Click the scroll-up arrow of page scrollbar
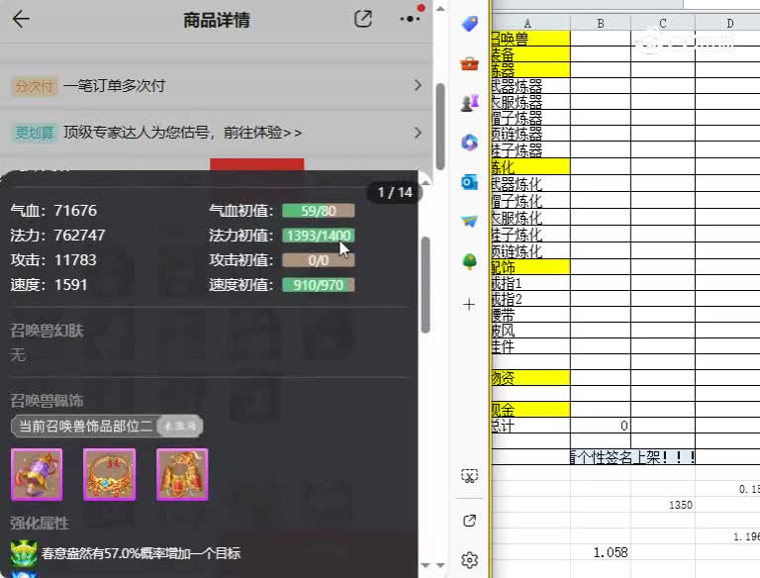The image size is (760, 578). [x=440, y=8]
